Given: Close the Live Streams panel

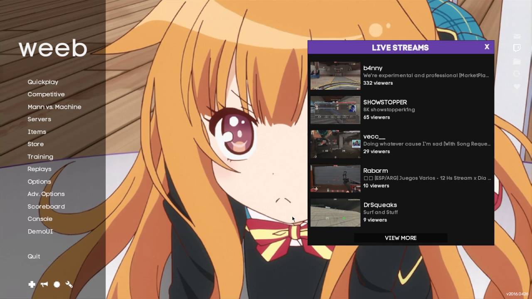Looking at the screenshot, I should coord(487,47).
